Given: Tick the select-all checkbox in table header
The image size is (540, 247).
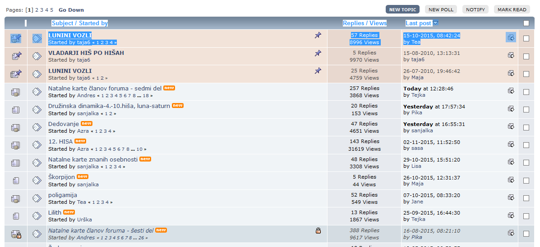Looking at the screenshot, I should click(x=526, y=23).
